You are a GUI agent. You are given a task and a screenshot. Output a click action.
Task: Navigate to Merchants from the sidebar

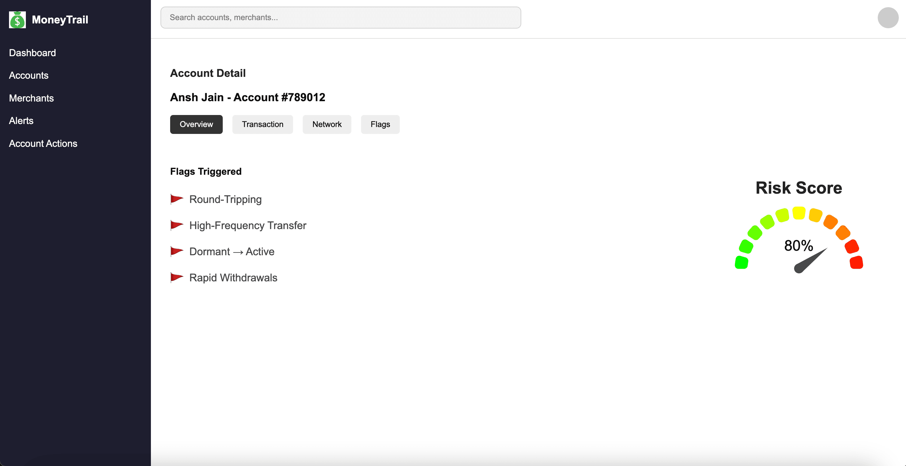point(31,98)
